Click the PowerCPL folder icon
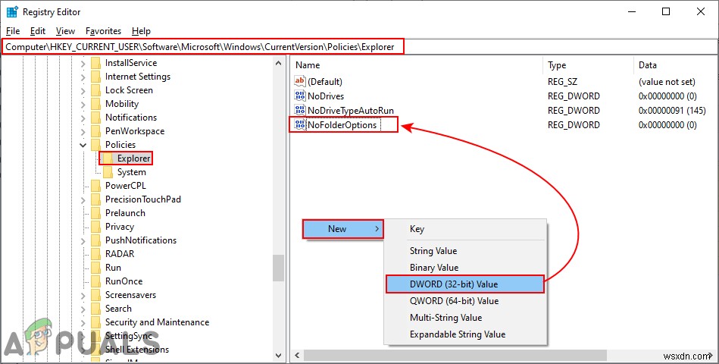 [95, 186]
